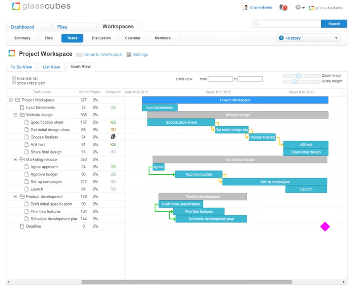
Task: Open the notifications alert icon
Action: point(283,8)
